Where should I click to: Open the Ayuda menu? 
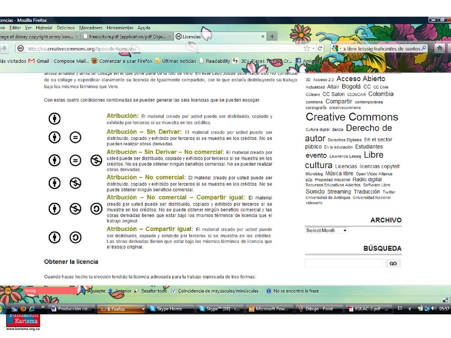144,28
